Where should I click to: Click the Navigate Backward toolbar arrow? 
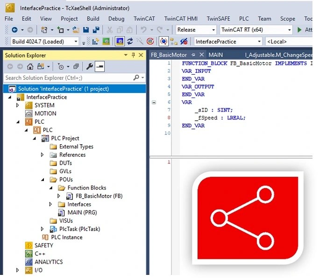point(14,30)
